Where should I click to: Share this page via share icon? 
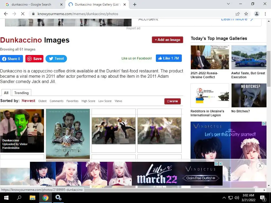coord(238,14)
